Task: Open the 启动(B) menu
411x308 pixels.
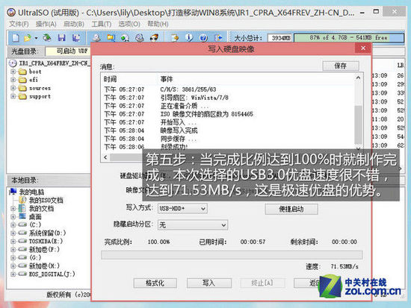Action: coord(74,24)
